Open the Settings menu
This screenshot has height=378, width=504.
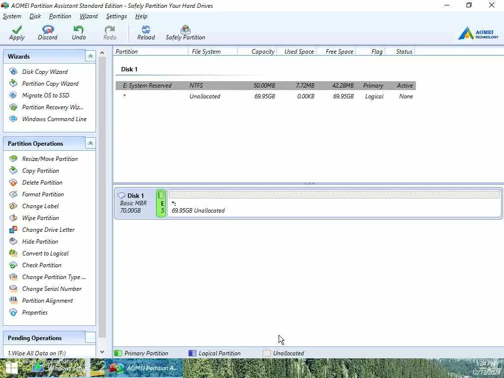point(116,16)
